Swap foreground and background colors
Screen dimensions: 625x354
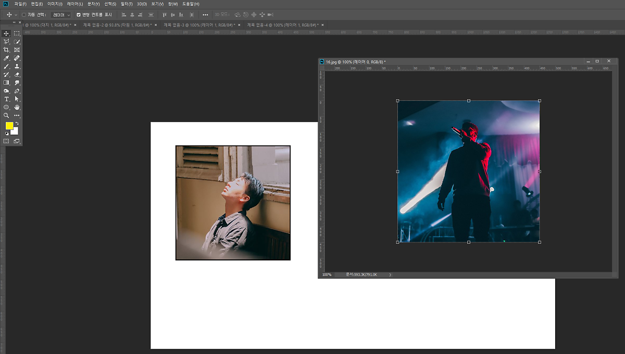[17, 123]
